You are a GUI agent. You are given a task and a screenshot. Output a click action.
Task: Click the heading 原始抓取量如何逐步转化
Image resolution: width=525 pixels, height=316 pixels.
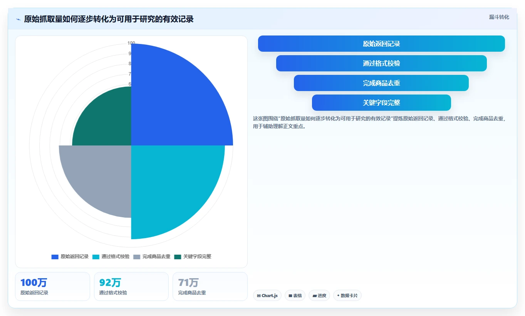pyautogui.click(x=109, y=19)
